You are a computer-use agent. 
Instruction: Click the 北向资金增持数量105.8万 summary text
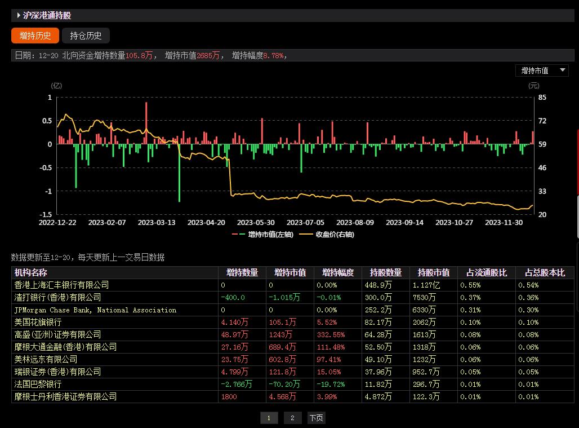[107, 55]
